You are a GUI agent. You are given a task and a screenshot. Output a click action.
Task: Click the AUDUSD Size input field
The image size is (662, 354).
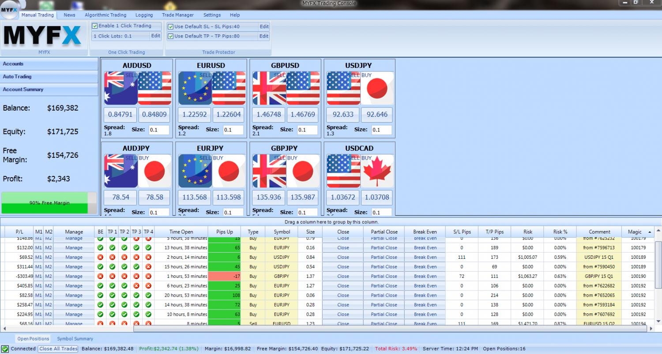tap(159, 130)
